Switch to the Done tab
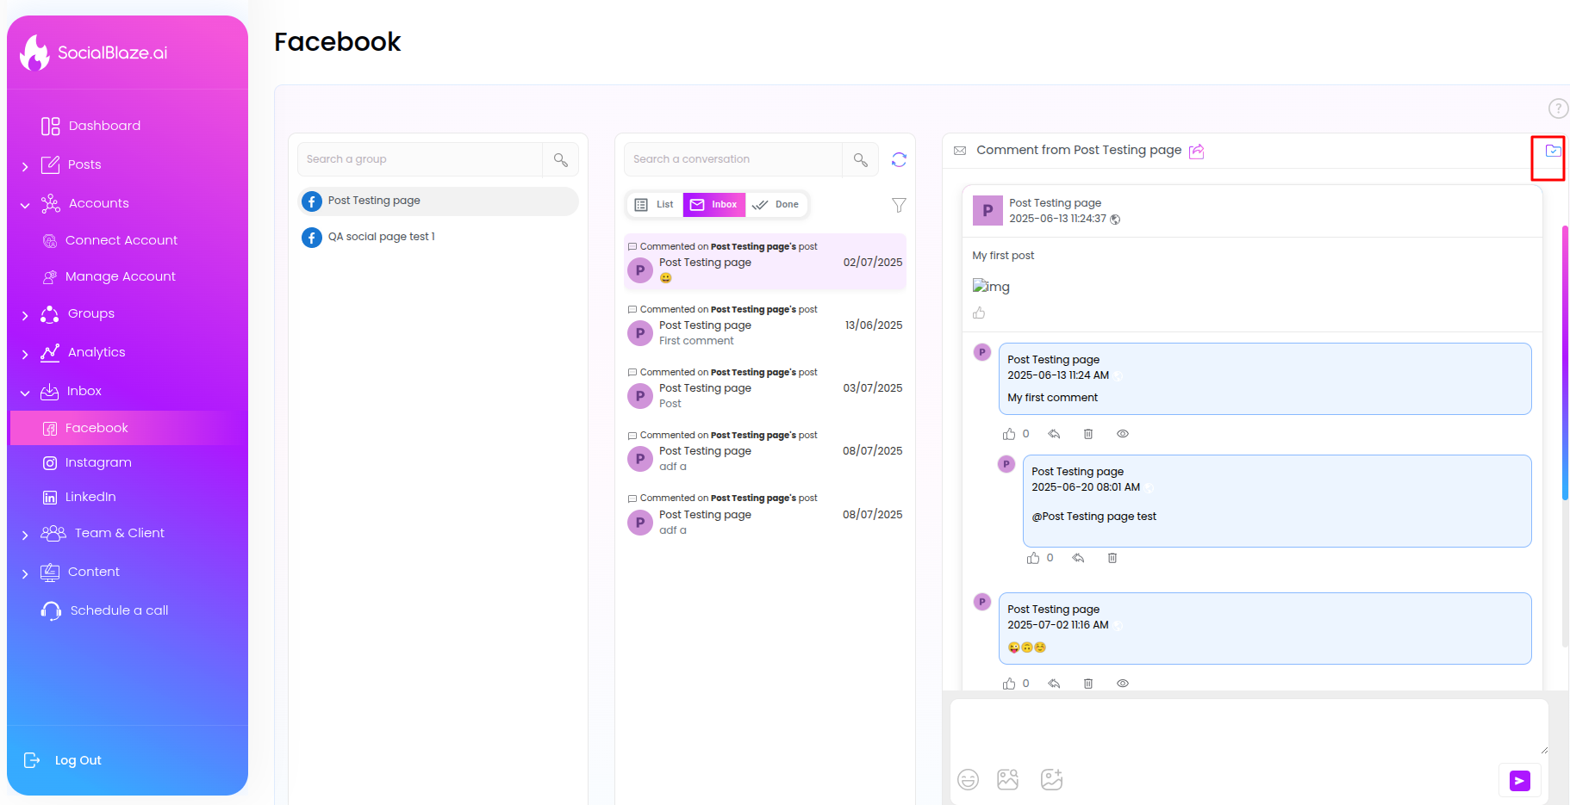 (x=776, y=205)
